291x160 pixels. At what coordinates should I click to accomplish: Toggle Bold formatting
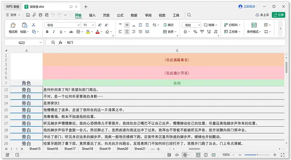pos(47,32)
